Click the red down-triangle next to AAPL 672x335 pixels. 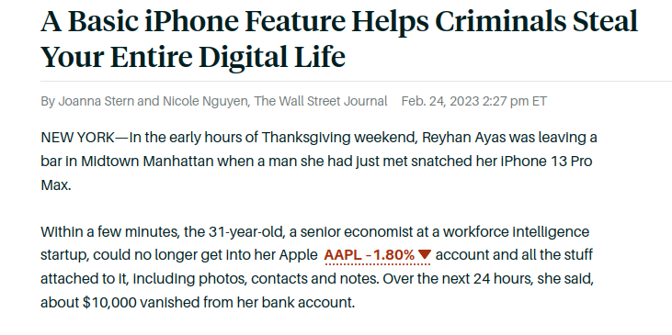point(424,255)
